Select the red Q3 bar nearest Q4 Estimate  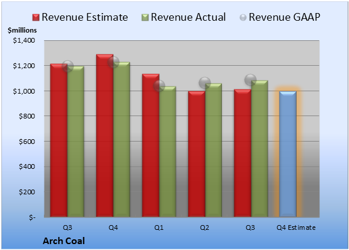coord(242,153)
